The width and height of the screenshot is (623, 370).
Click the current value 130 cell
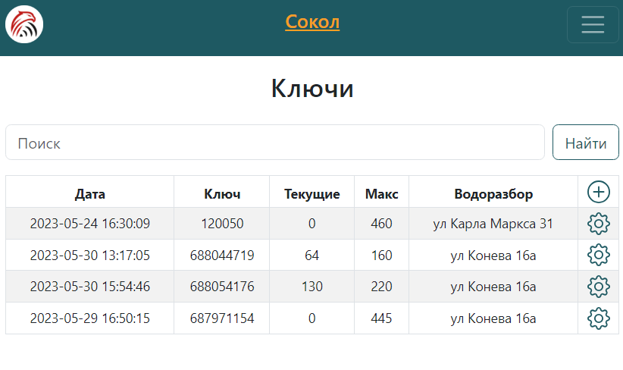pyautogui.click(x=311, y=287)
